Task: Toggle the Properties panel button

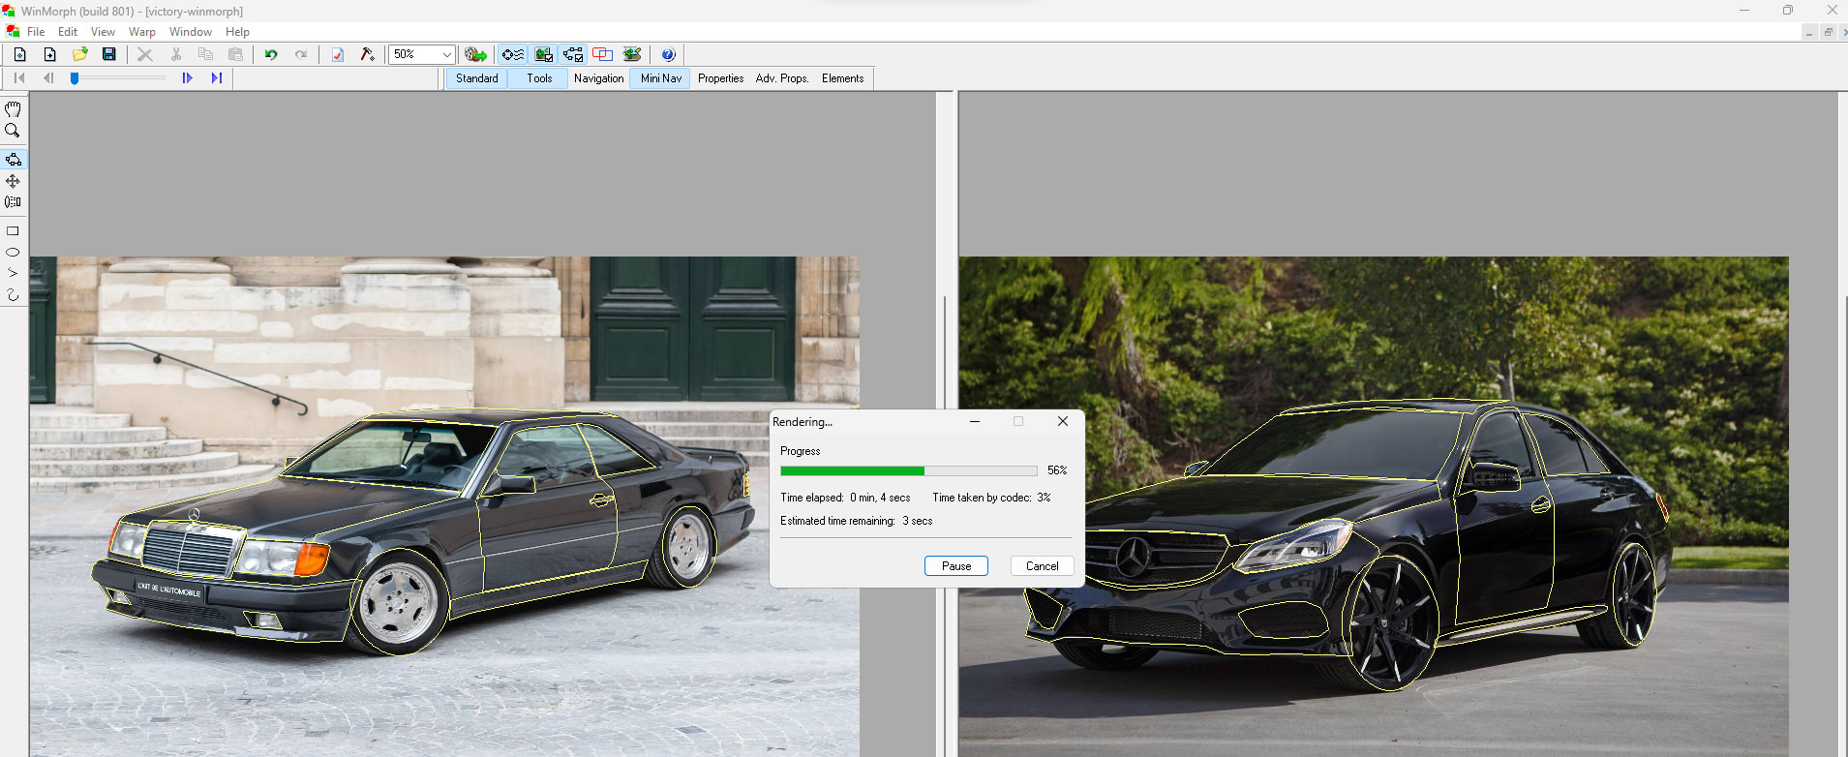Action: (720, 78)
